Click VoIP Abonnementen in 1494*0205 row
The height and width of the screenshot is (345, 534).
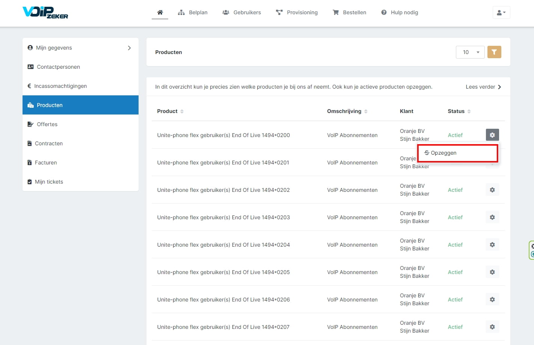(x=352, y=272)
